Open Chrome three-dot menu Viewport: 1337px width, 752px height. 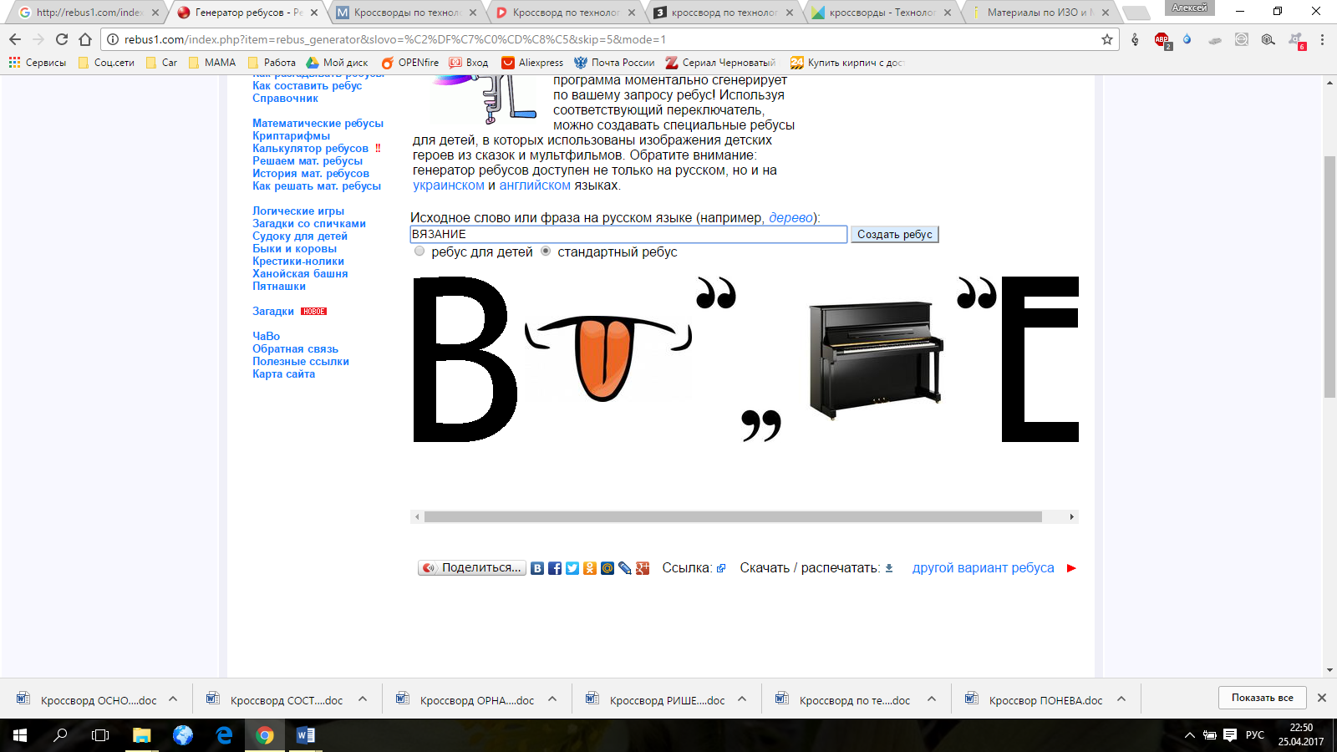point(1322,39)
